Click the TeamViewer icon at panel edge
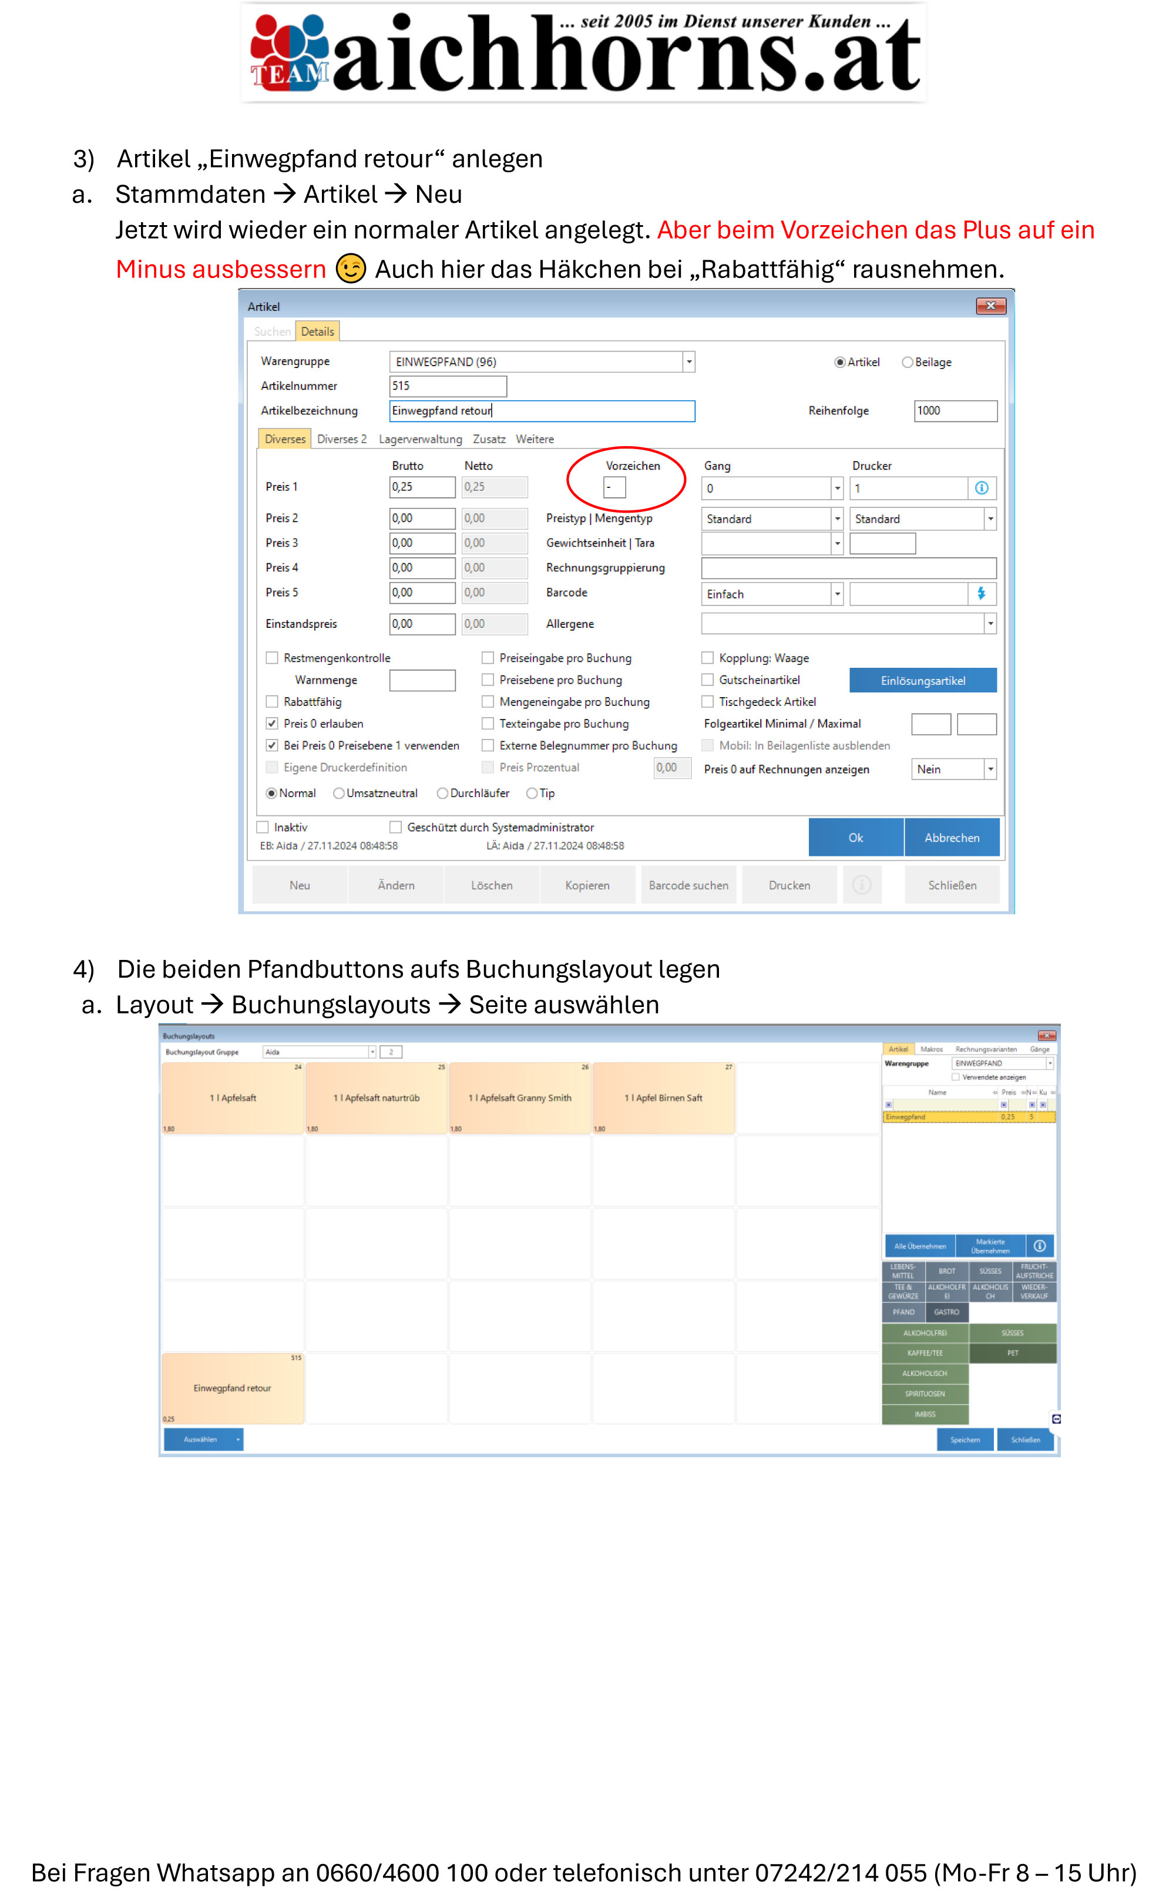The image size is (1176, 1894). [x=1056, y=1418]
